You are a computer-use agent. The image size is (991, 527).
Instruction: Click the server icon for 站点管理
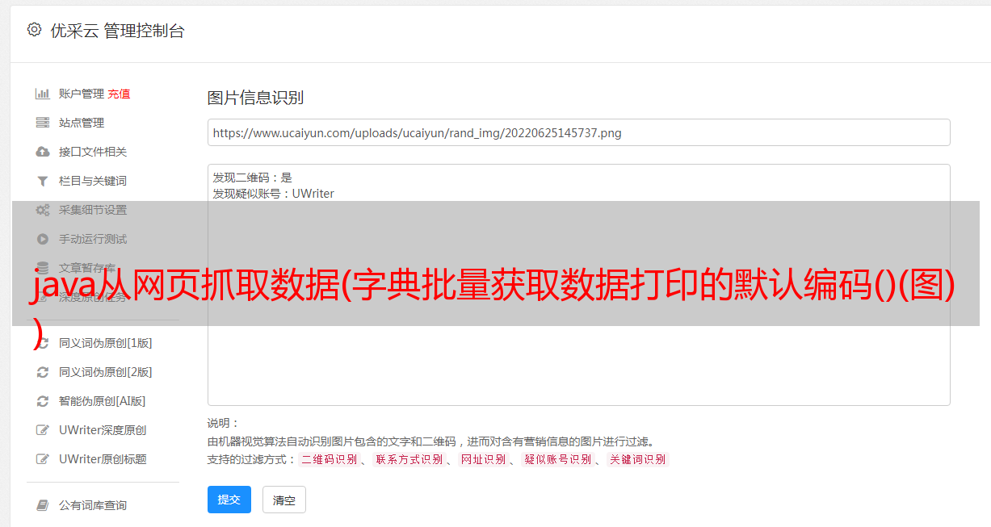pyautogui.click(x=43, y=123)
